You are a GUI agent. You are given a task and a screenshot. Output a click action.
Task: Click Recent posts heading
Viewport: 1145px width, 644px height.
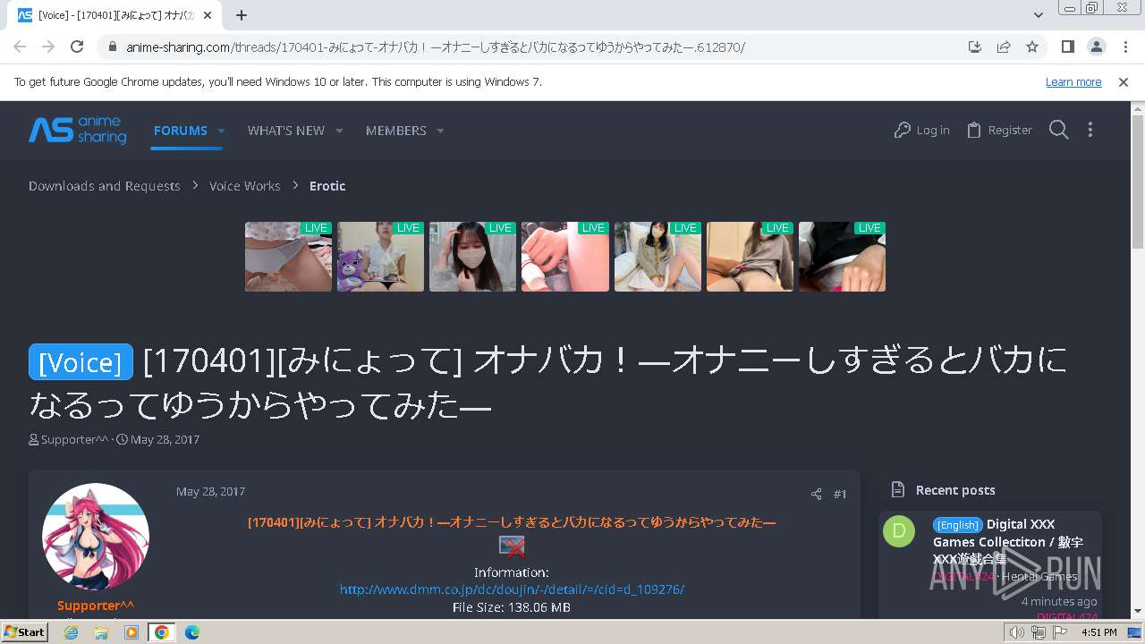tap(955, 490)
